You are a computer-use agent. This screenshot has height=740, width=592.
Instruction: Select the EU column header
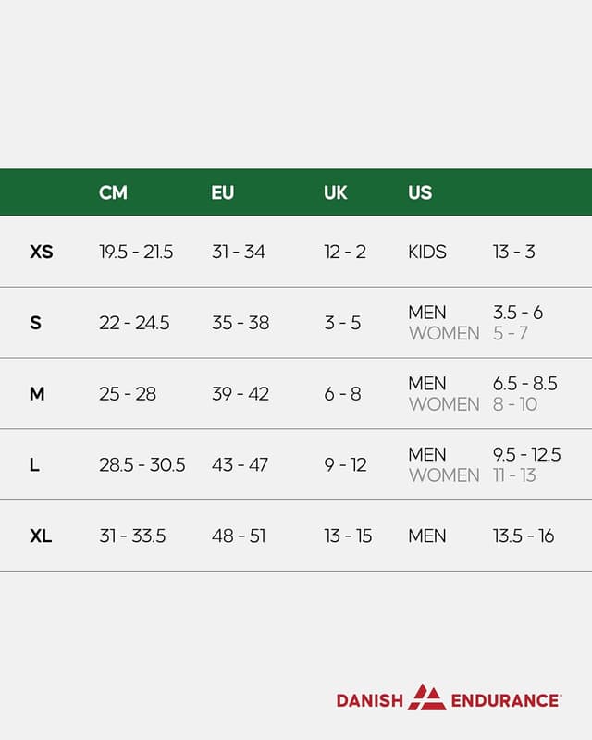pos(222,192)
